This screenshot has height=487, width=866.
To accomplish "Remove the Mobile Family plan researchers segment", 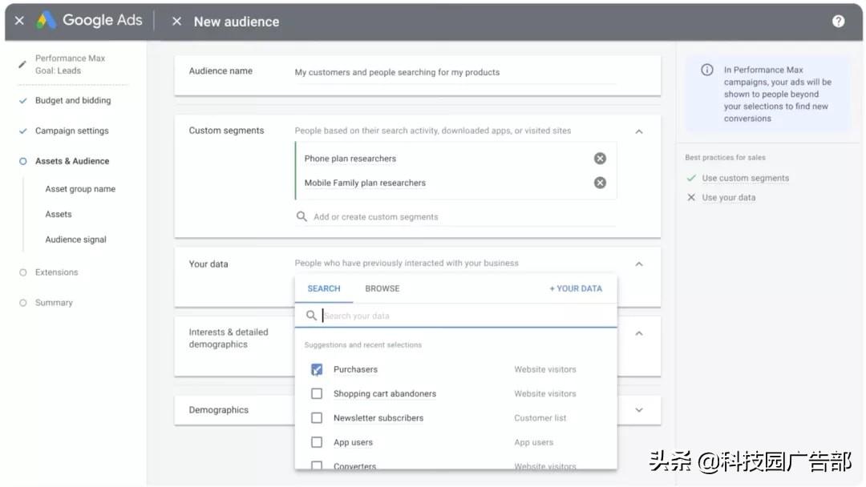I will point(600,183).
